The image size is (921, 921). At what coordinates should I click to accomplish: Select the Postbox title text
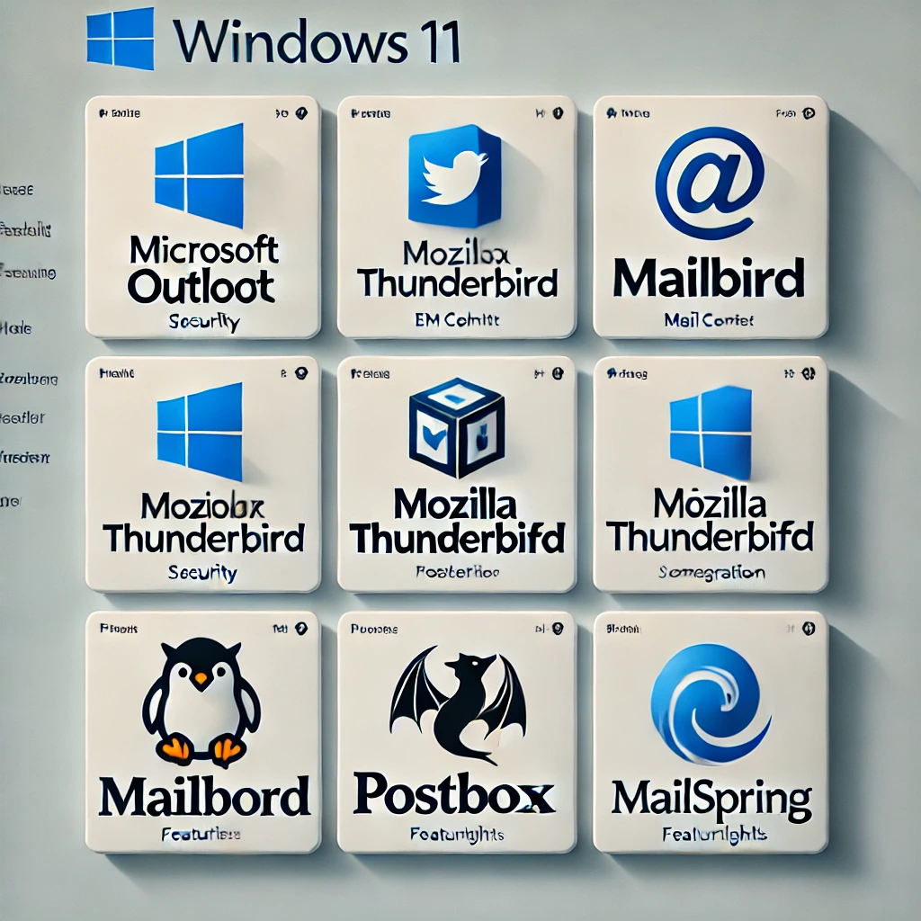pyautogui.click(x=454, y=793)
